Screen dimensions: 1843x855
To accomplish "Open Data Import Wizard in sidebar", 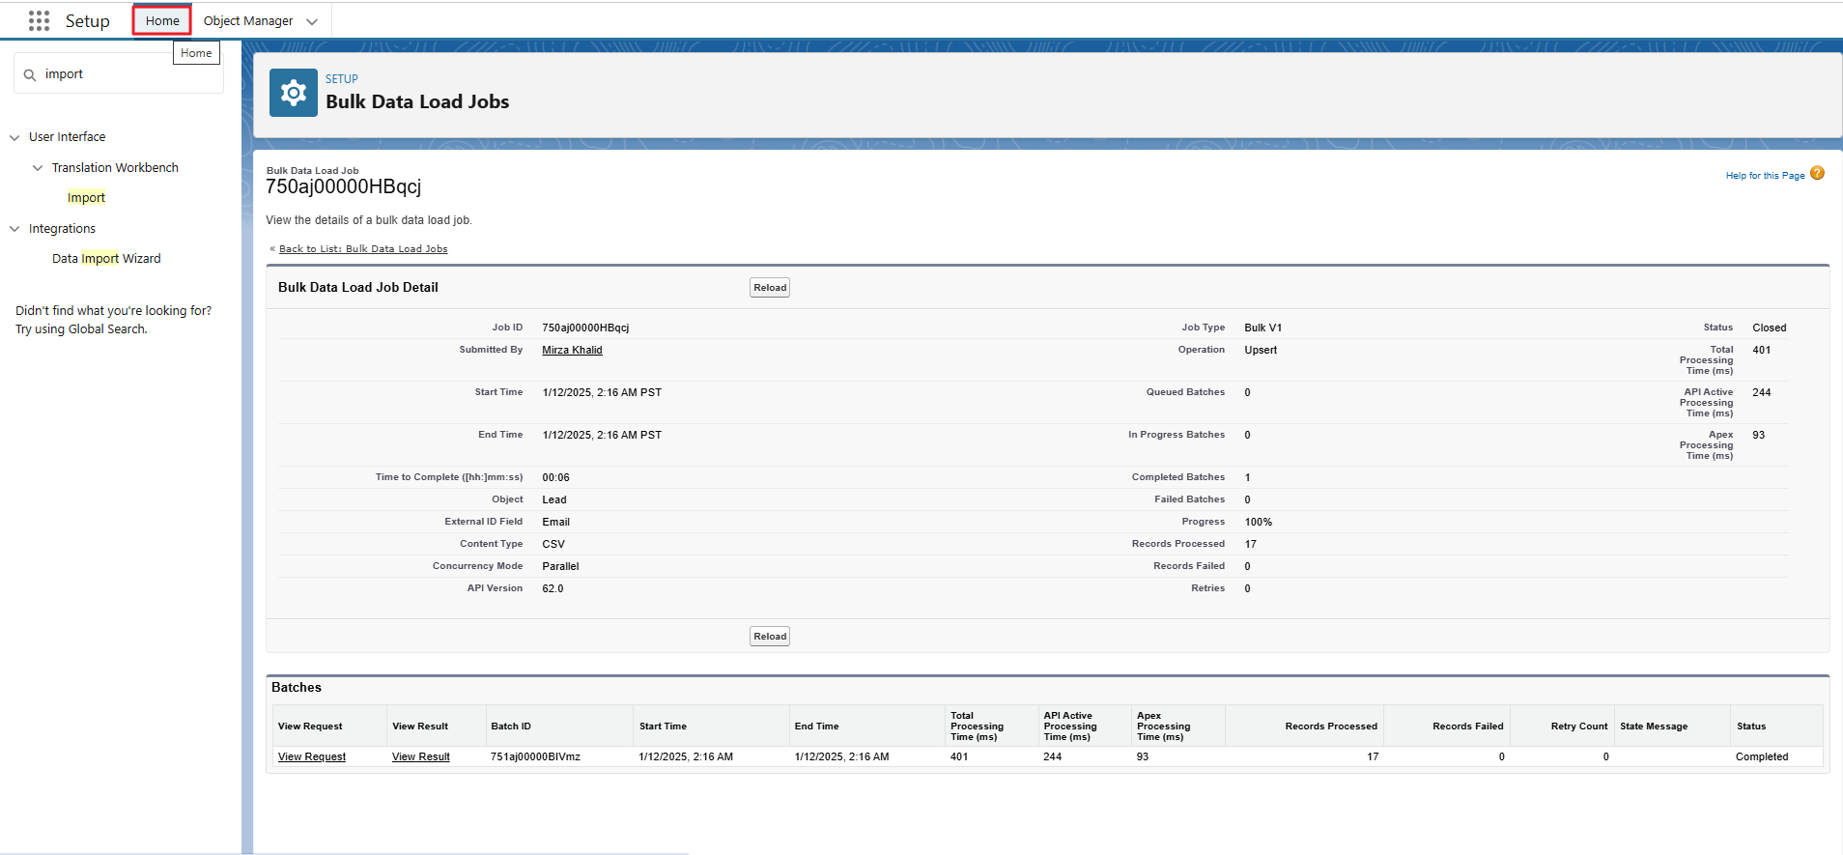I will [x=106, y=259].
